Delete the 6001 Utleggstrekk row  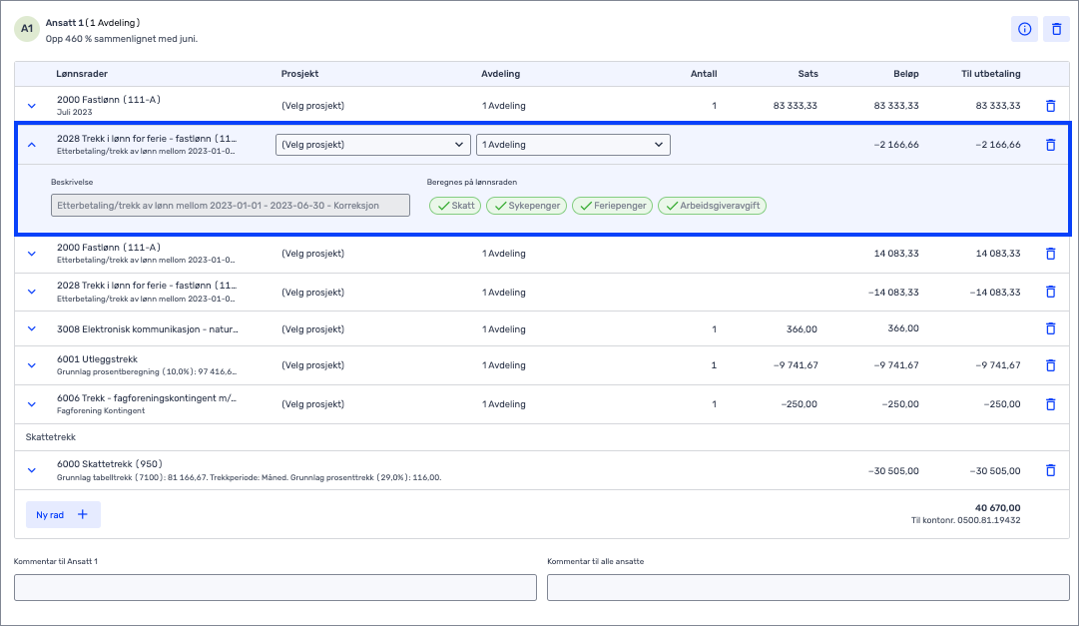click(x=1050, y=365)
